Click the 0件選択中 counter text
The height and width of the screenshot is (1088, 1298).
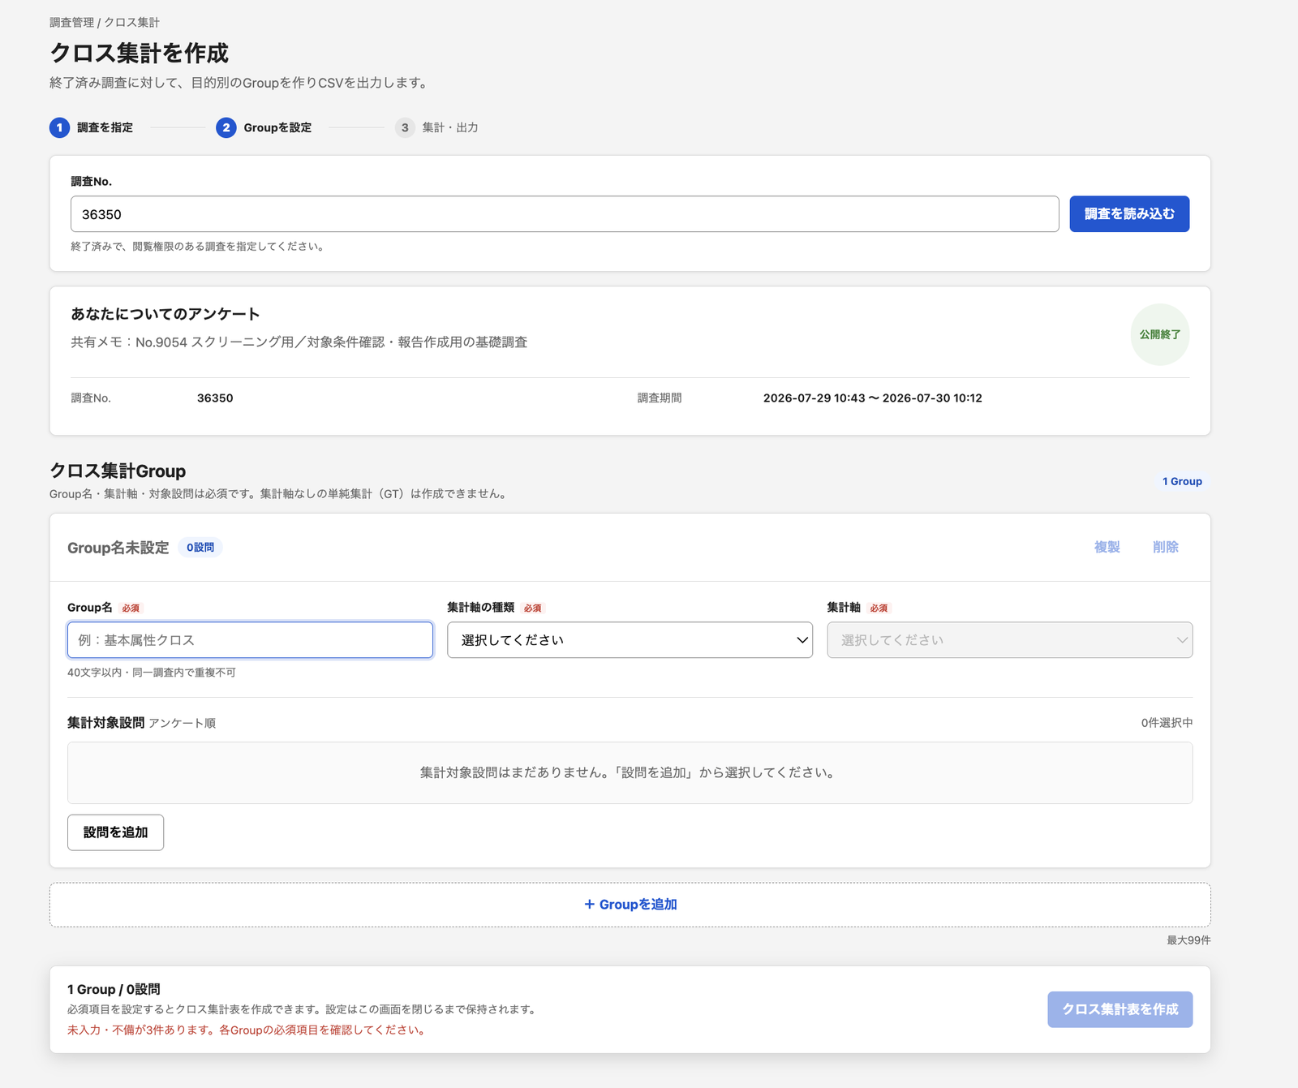click(x=1167, y=723)
